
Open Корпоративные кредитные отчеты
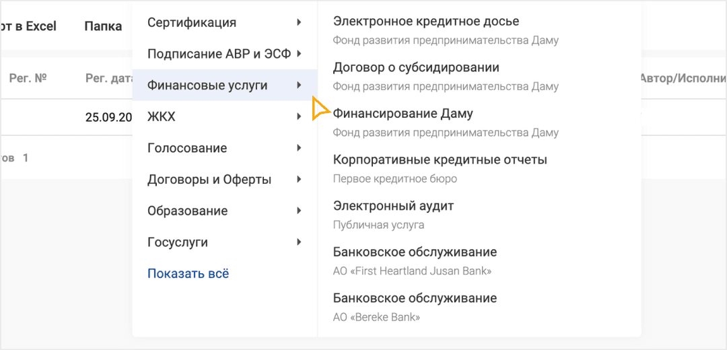(x=440, y=160)
